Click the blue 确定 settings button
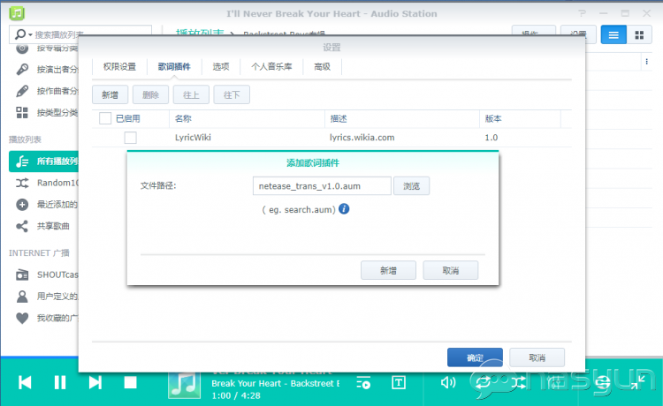The height and width of the screenshot is (406, 663). coord(475,357)
